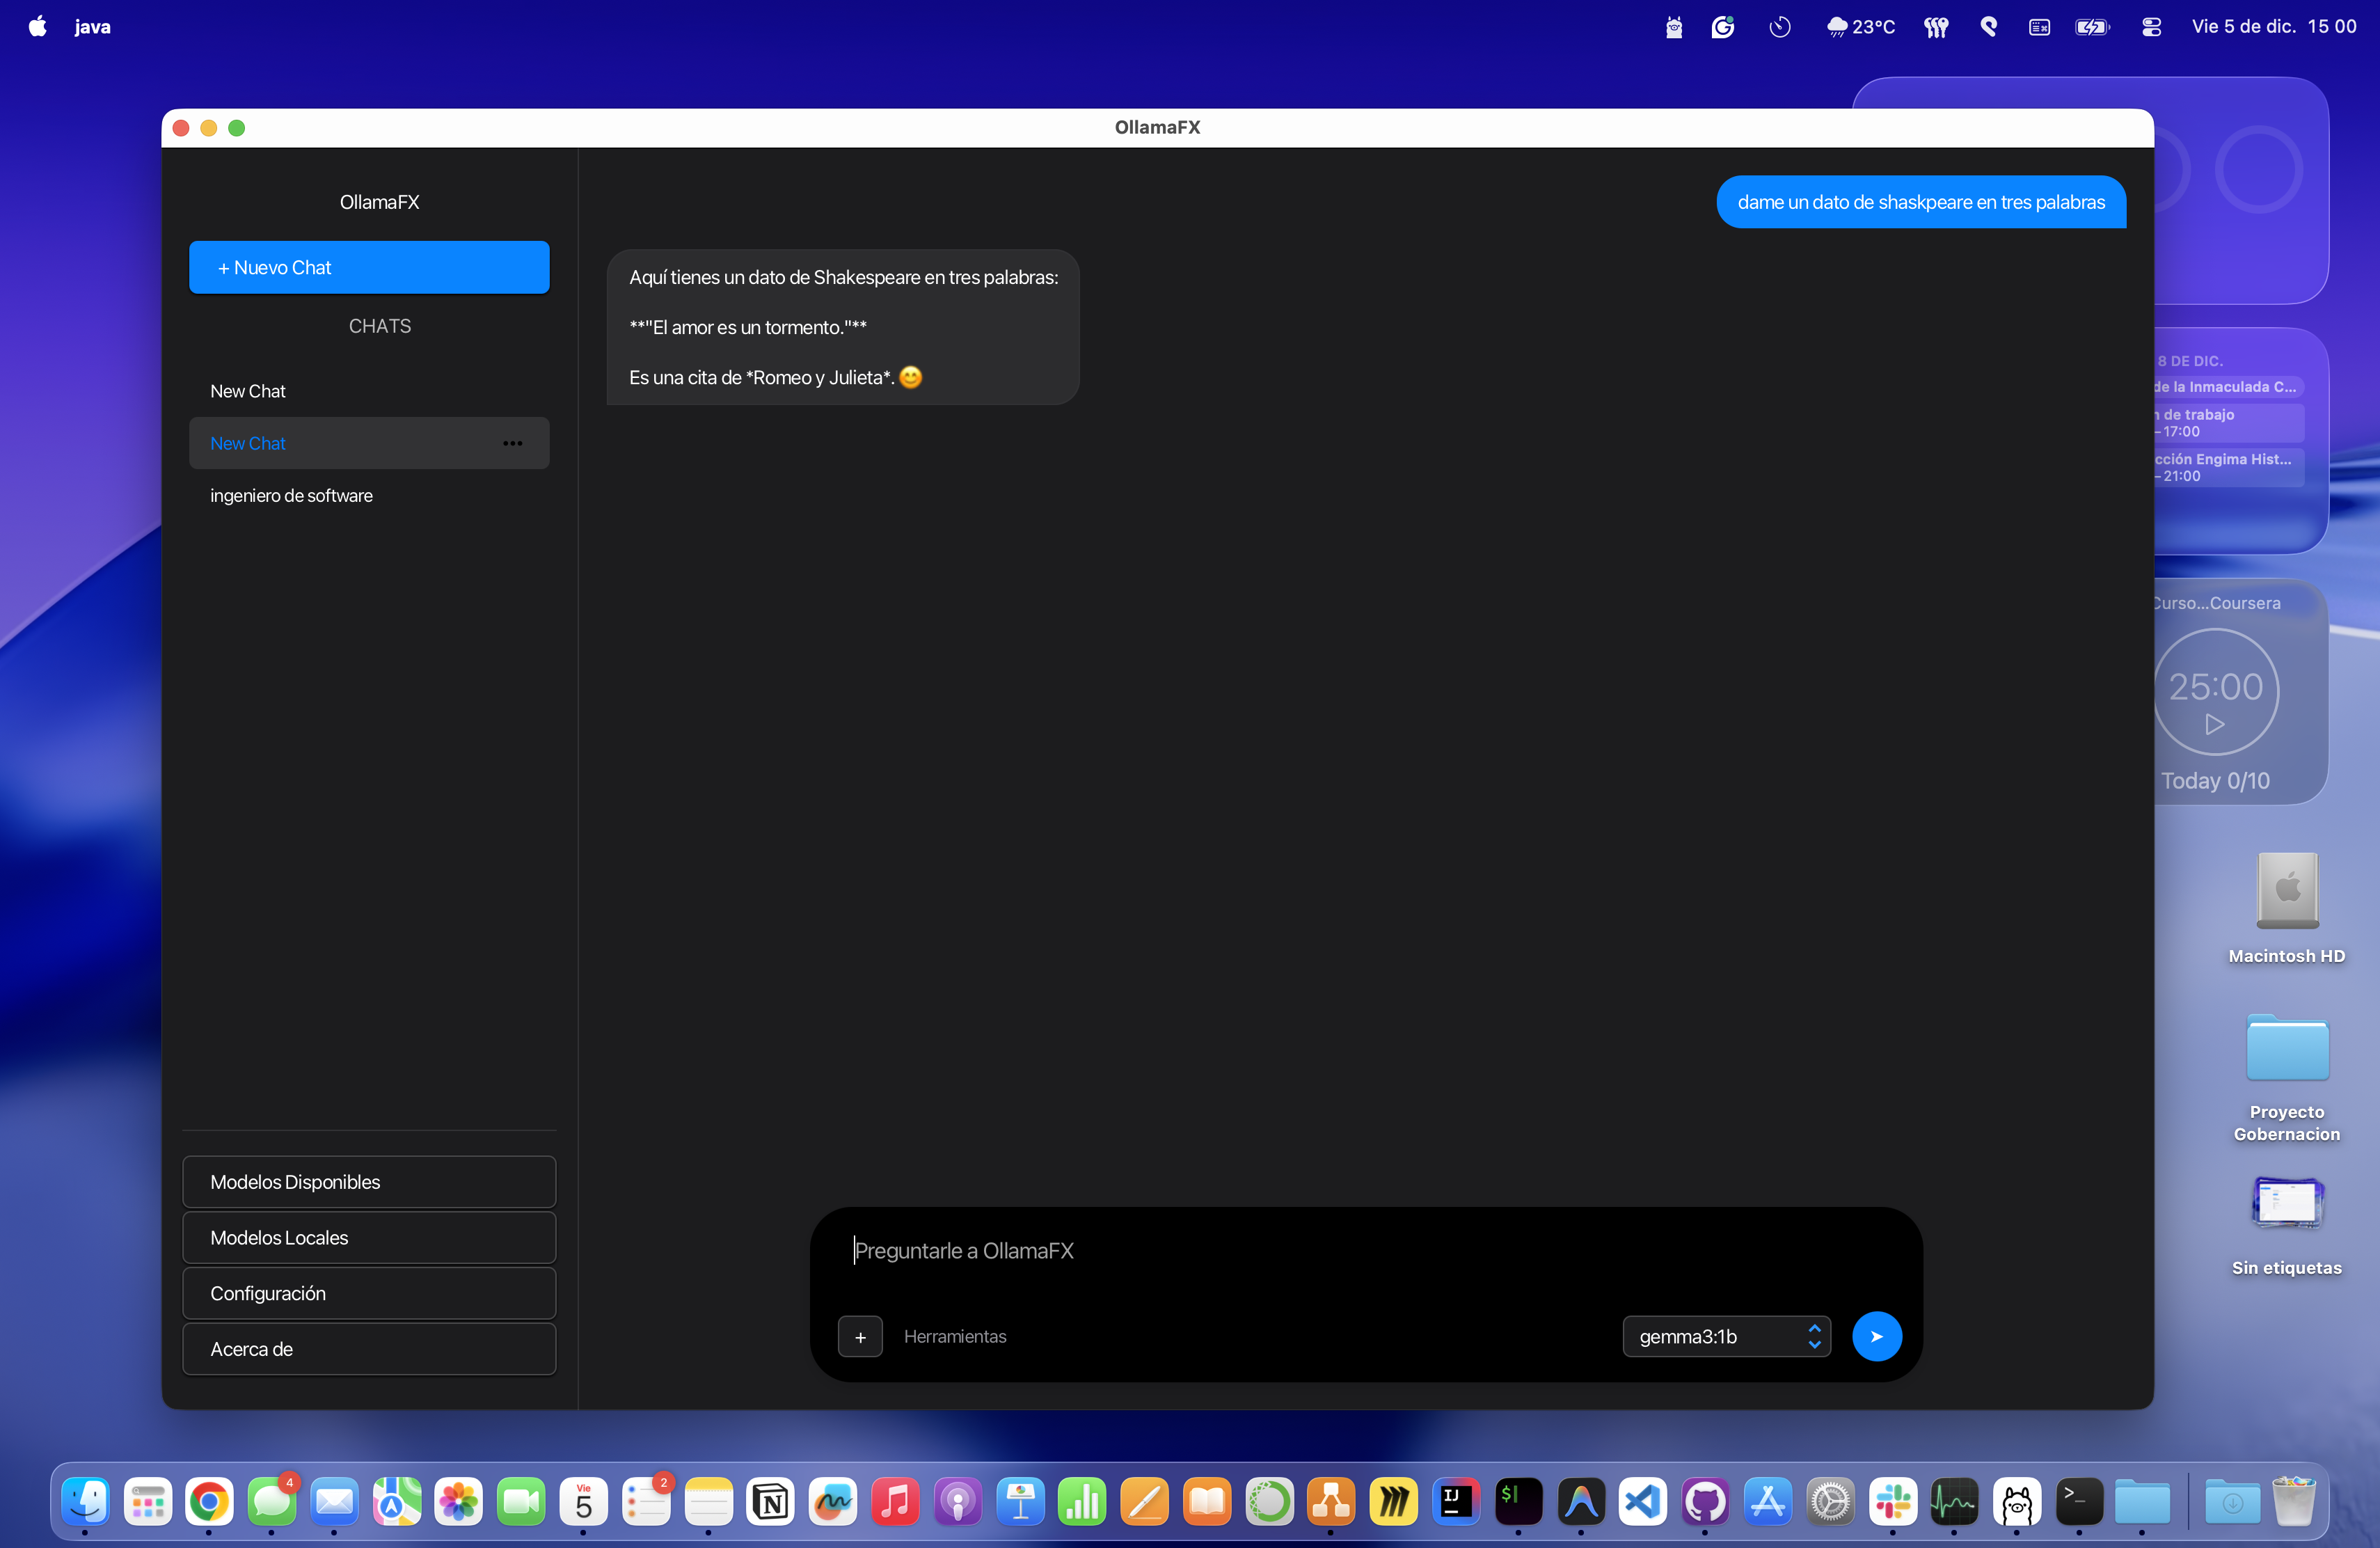Open Pages from the Dock
Screen dimensions: 2380x1548
tap(1145, 1502)
